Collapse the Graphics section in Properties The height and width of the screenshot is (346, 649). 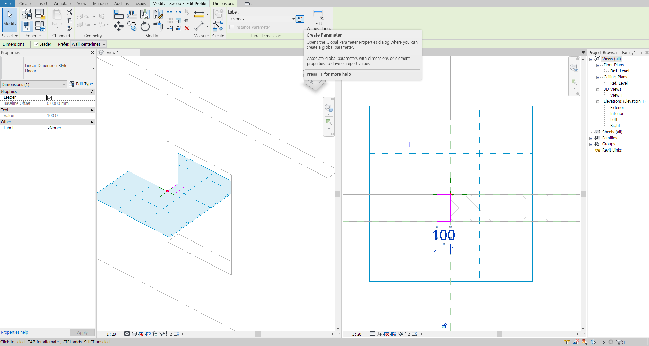[92, 92]
